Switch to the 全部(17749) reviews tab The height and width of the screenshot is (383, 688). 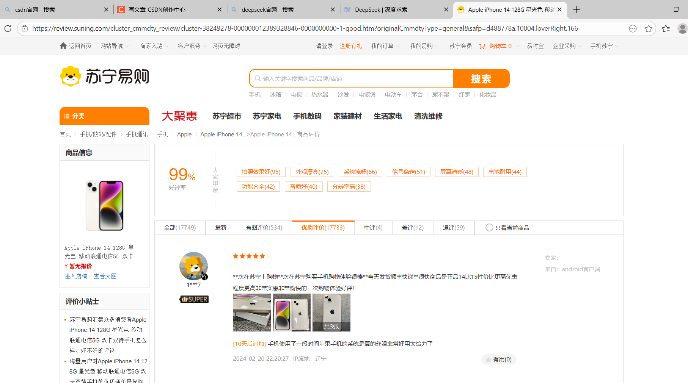pos(180,228)
